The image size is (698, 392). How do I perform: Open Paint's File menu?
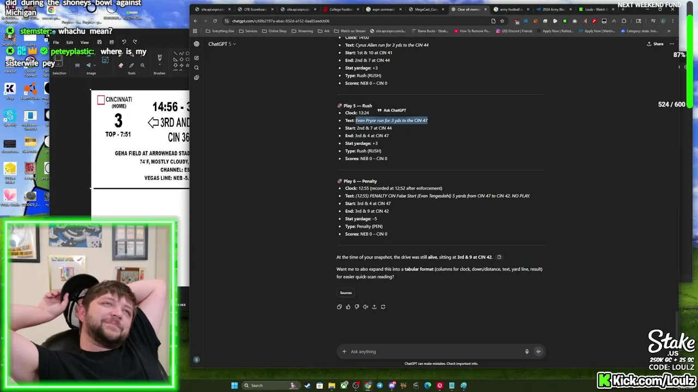click(x=56, y=42)
